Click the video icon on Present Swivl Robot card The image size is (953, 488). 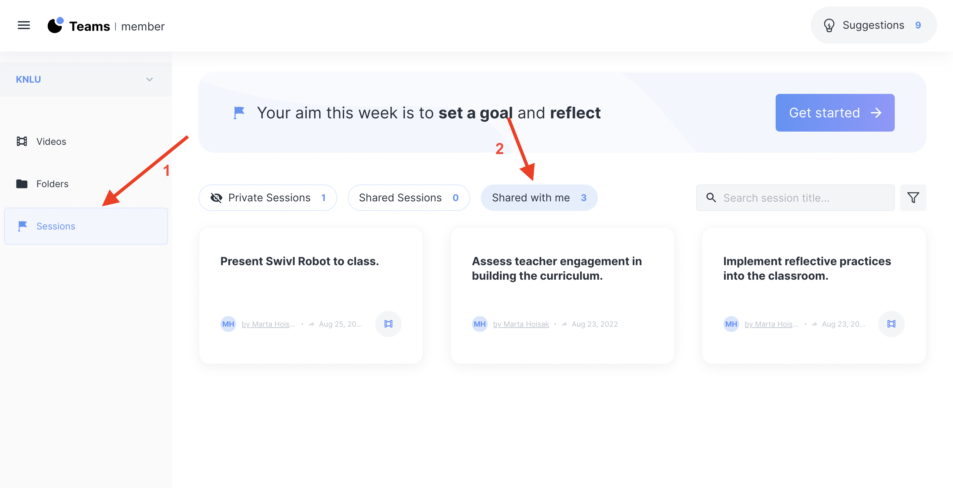pos(388,324)
